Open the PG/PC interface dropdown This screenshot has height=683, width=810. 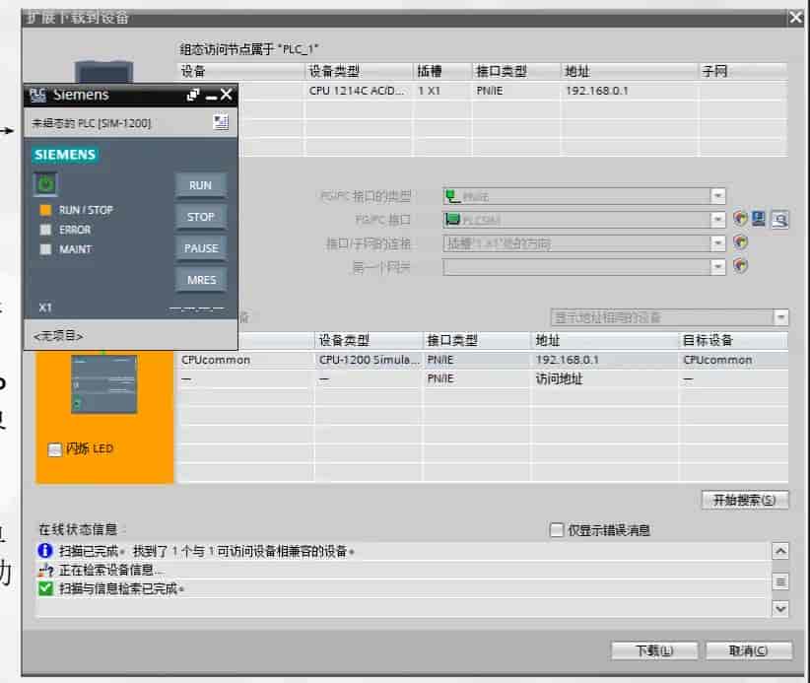718,220
